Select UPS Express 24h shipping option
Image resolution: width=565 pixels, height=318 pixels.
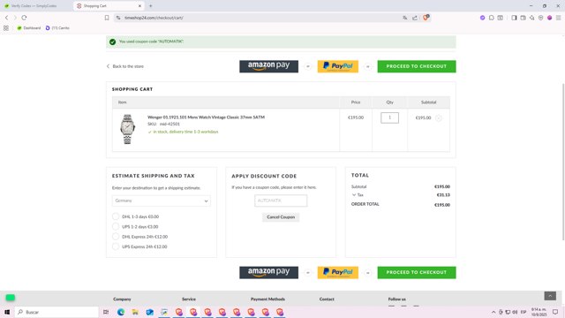click(116, 247)
